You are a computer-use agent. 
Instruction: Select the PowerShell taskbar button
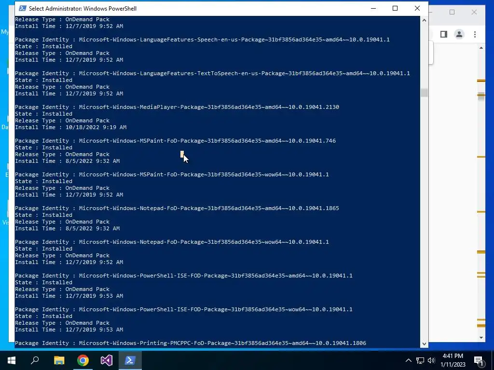[130, 360]
